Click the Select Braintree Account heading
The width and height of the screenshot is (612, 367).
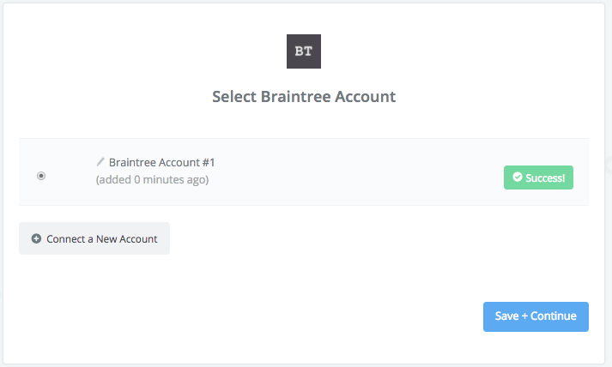304,97
